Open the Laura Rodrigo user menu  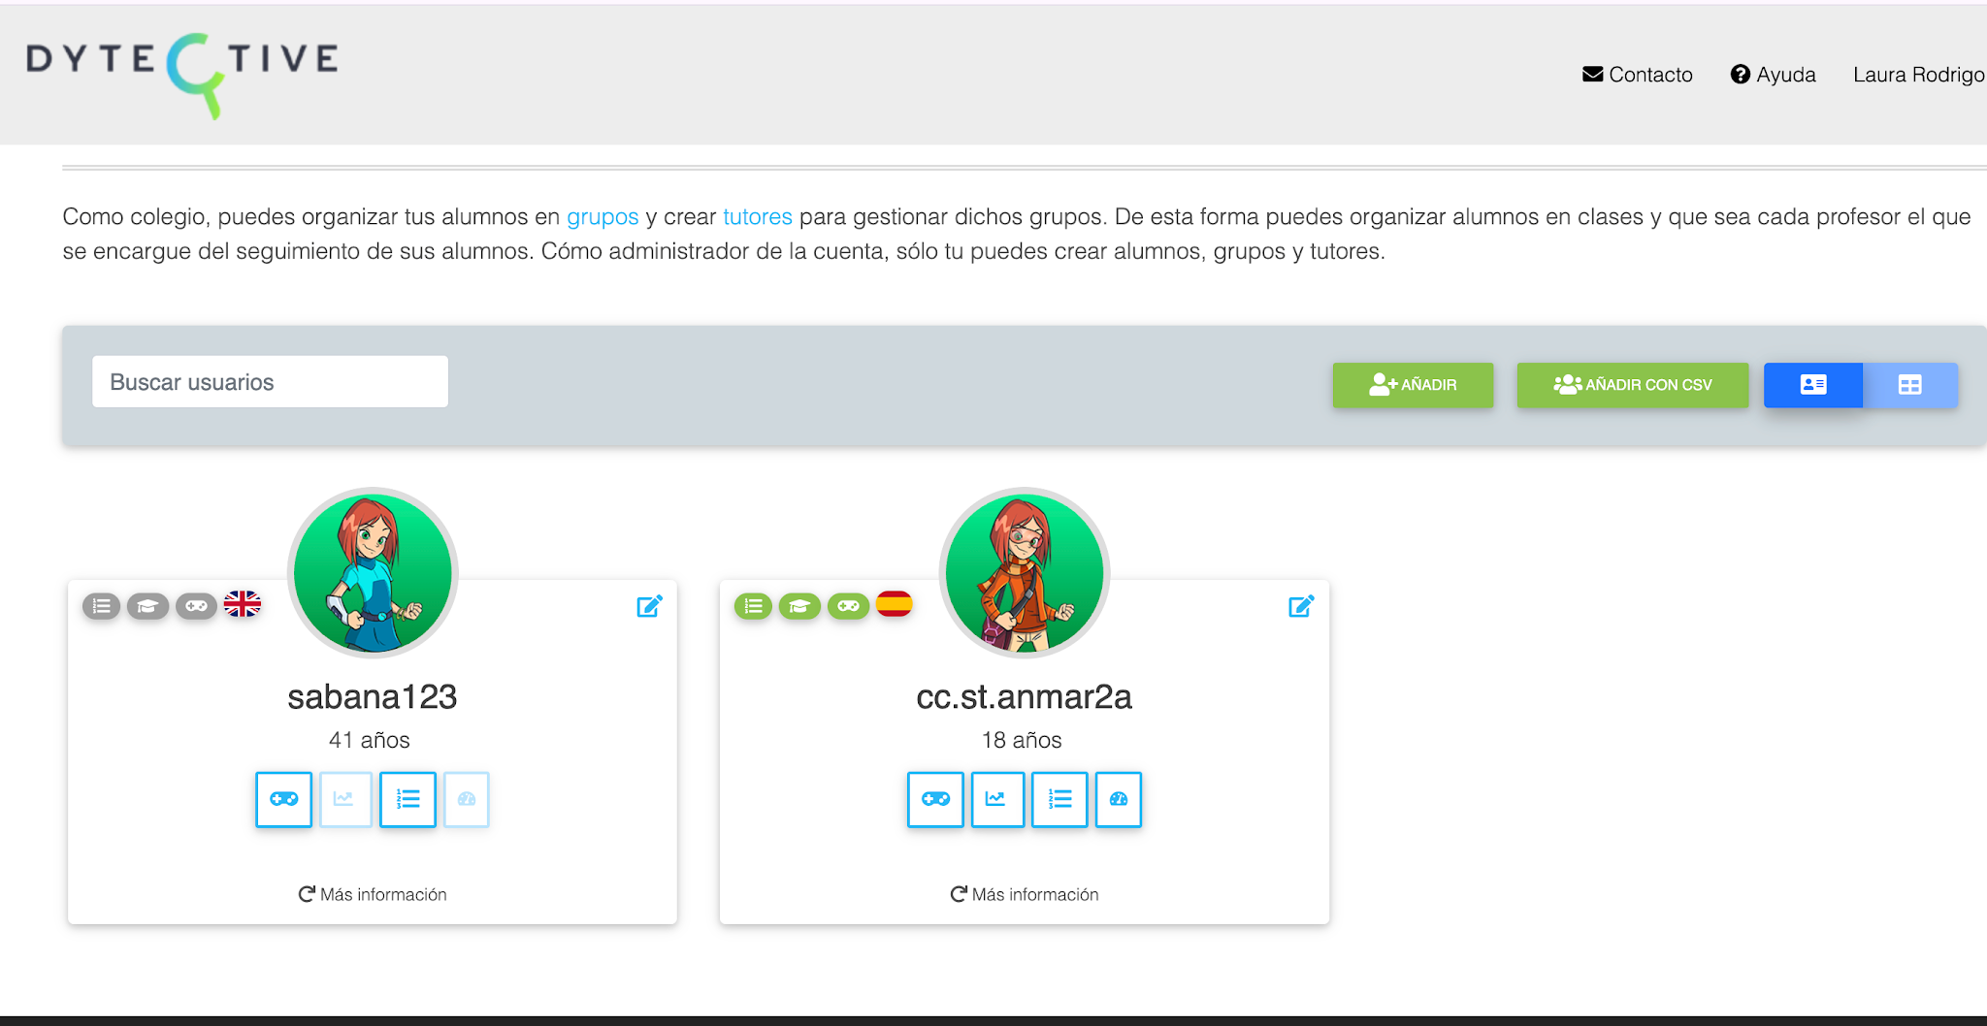1919,75
